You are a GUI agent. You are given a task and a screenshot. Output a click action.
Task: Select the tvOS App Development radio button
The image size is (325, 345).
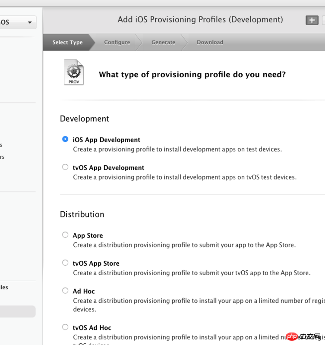65,167
